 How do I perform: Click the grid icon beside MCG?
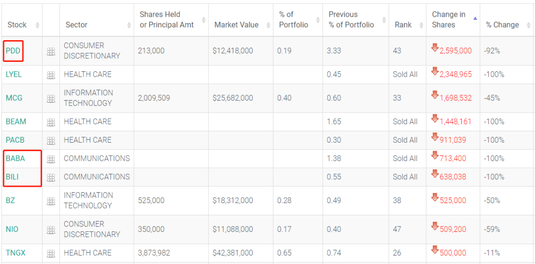click(x=51, y=99)
